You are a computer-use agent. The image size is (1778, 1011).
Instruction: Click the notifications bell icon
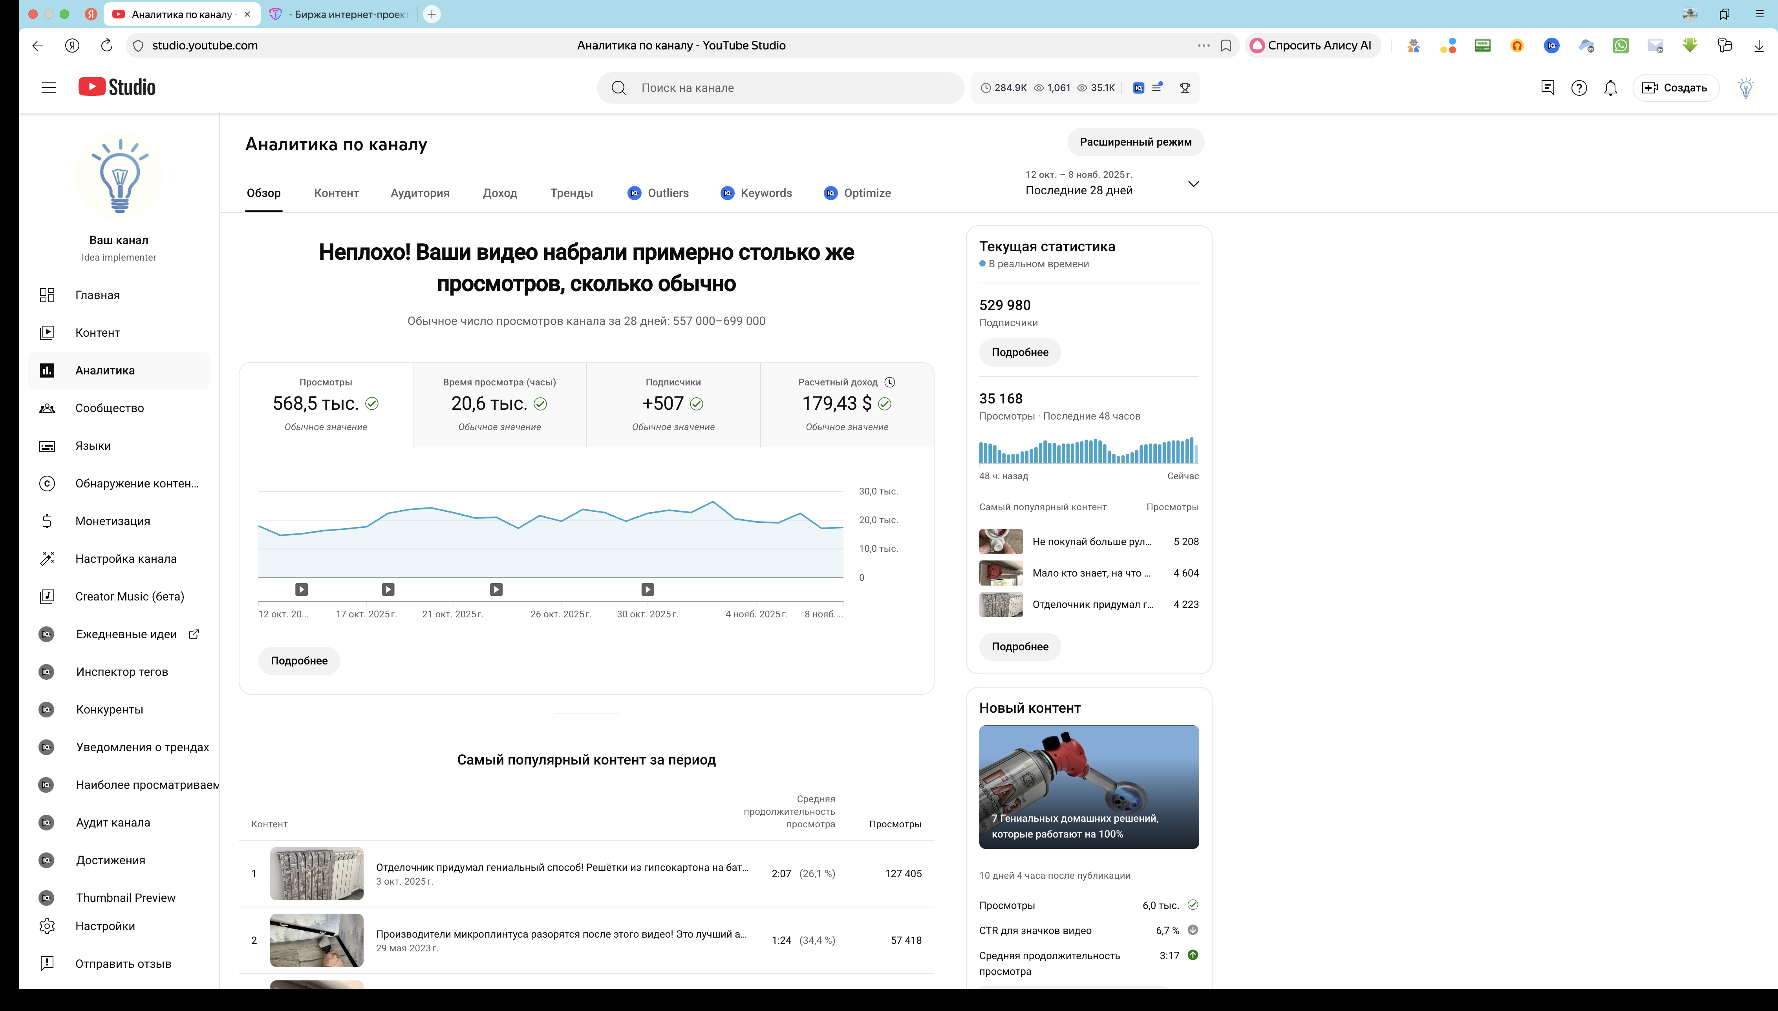(x=1610, y=88)
